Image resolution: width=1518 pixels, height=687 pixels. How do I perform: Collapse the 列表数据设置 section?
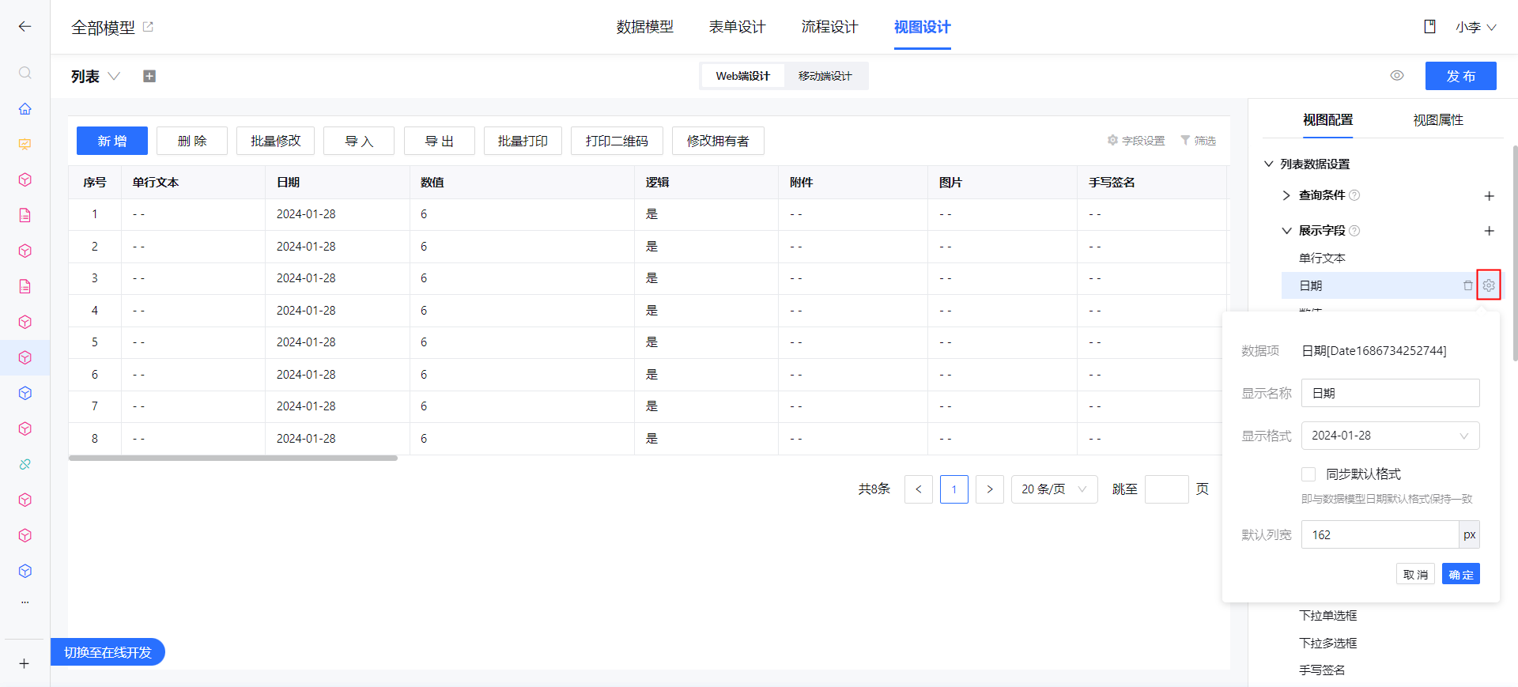[1269, 164]
